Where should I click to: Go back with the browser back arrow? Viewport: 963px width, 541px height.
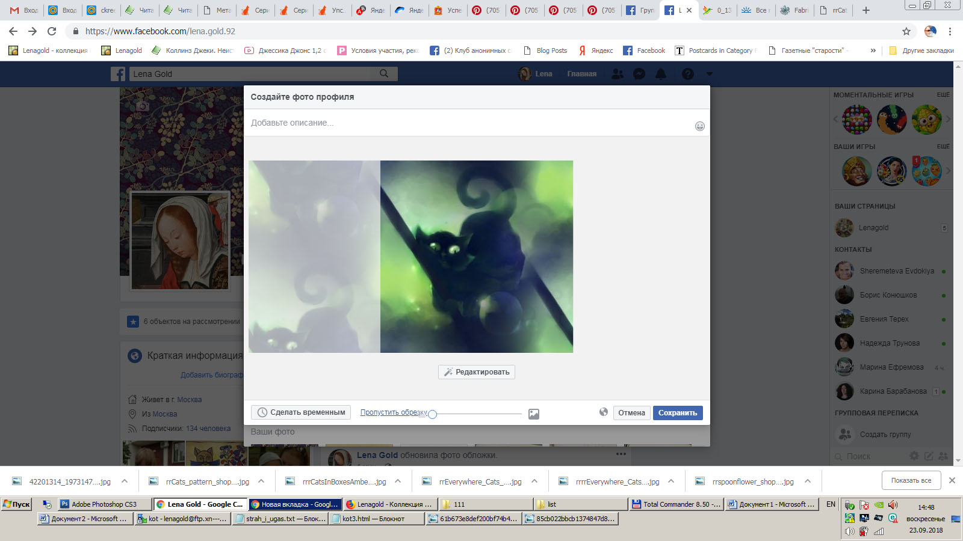[13, 31]
